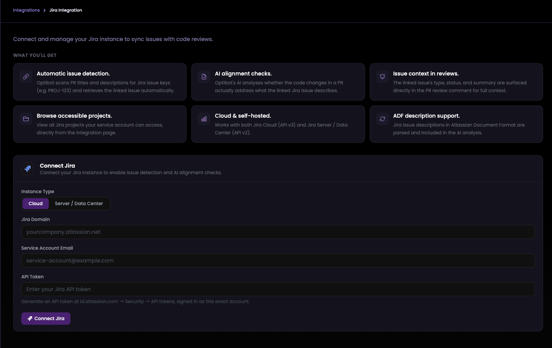This screenshot has height=348, width=552.
Task: Click the Instance Type label
Action: 38,192
